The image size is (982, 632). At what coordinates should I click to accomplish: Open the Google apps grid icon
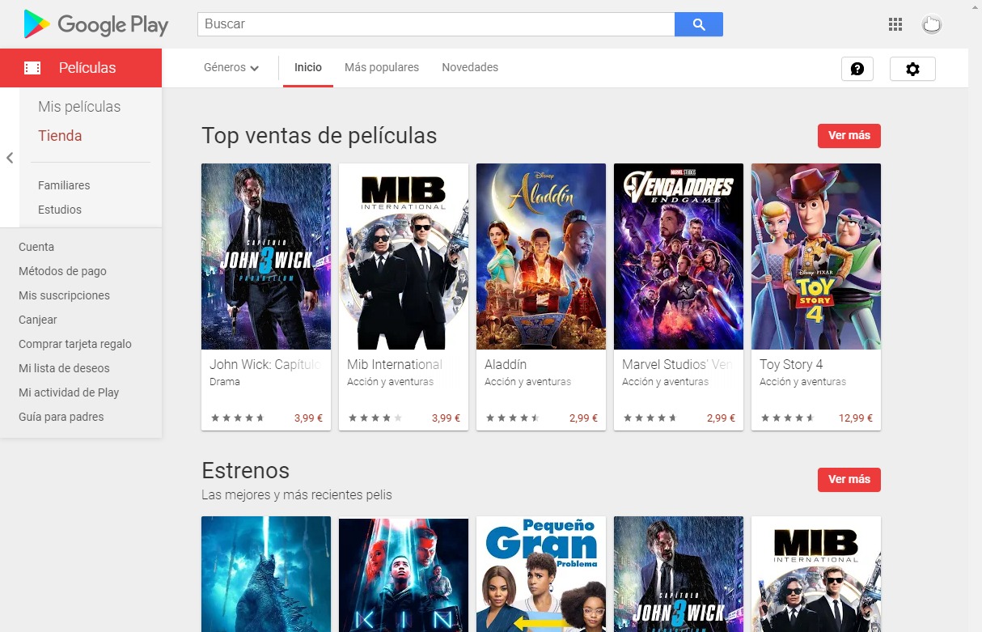895,24
